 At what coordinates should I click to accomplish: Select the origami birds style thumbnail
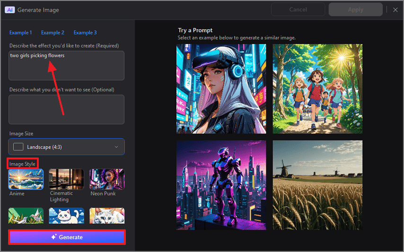26,216
